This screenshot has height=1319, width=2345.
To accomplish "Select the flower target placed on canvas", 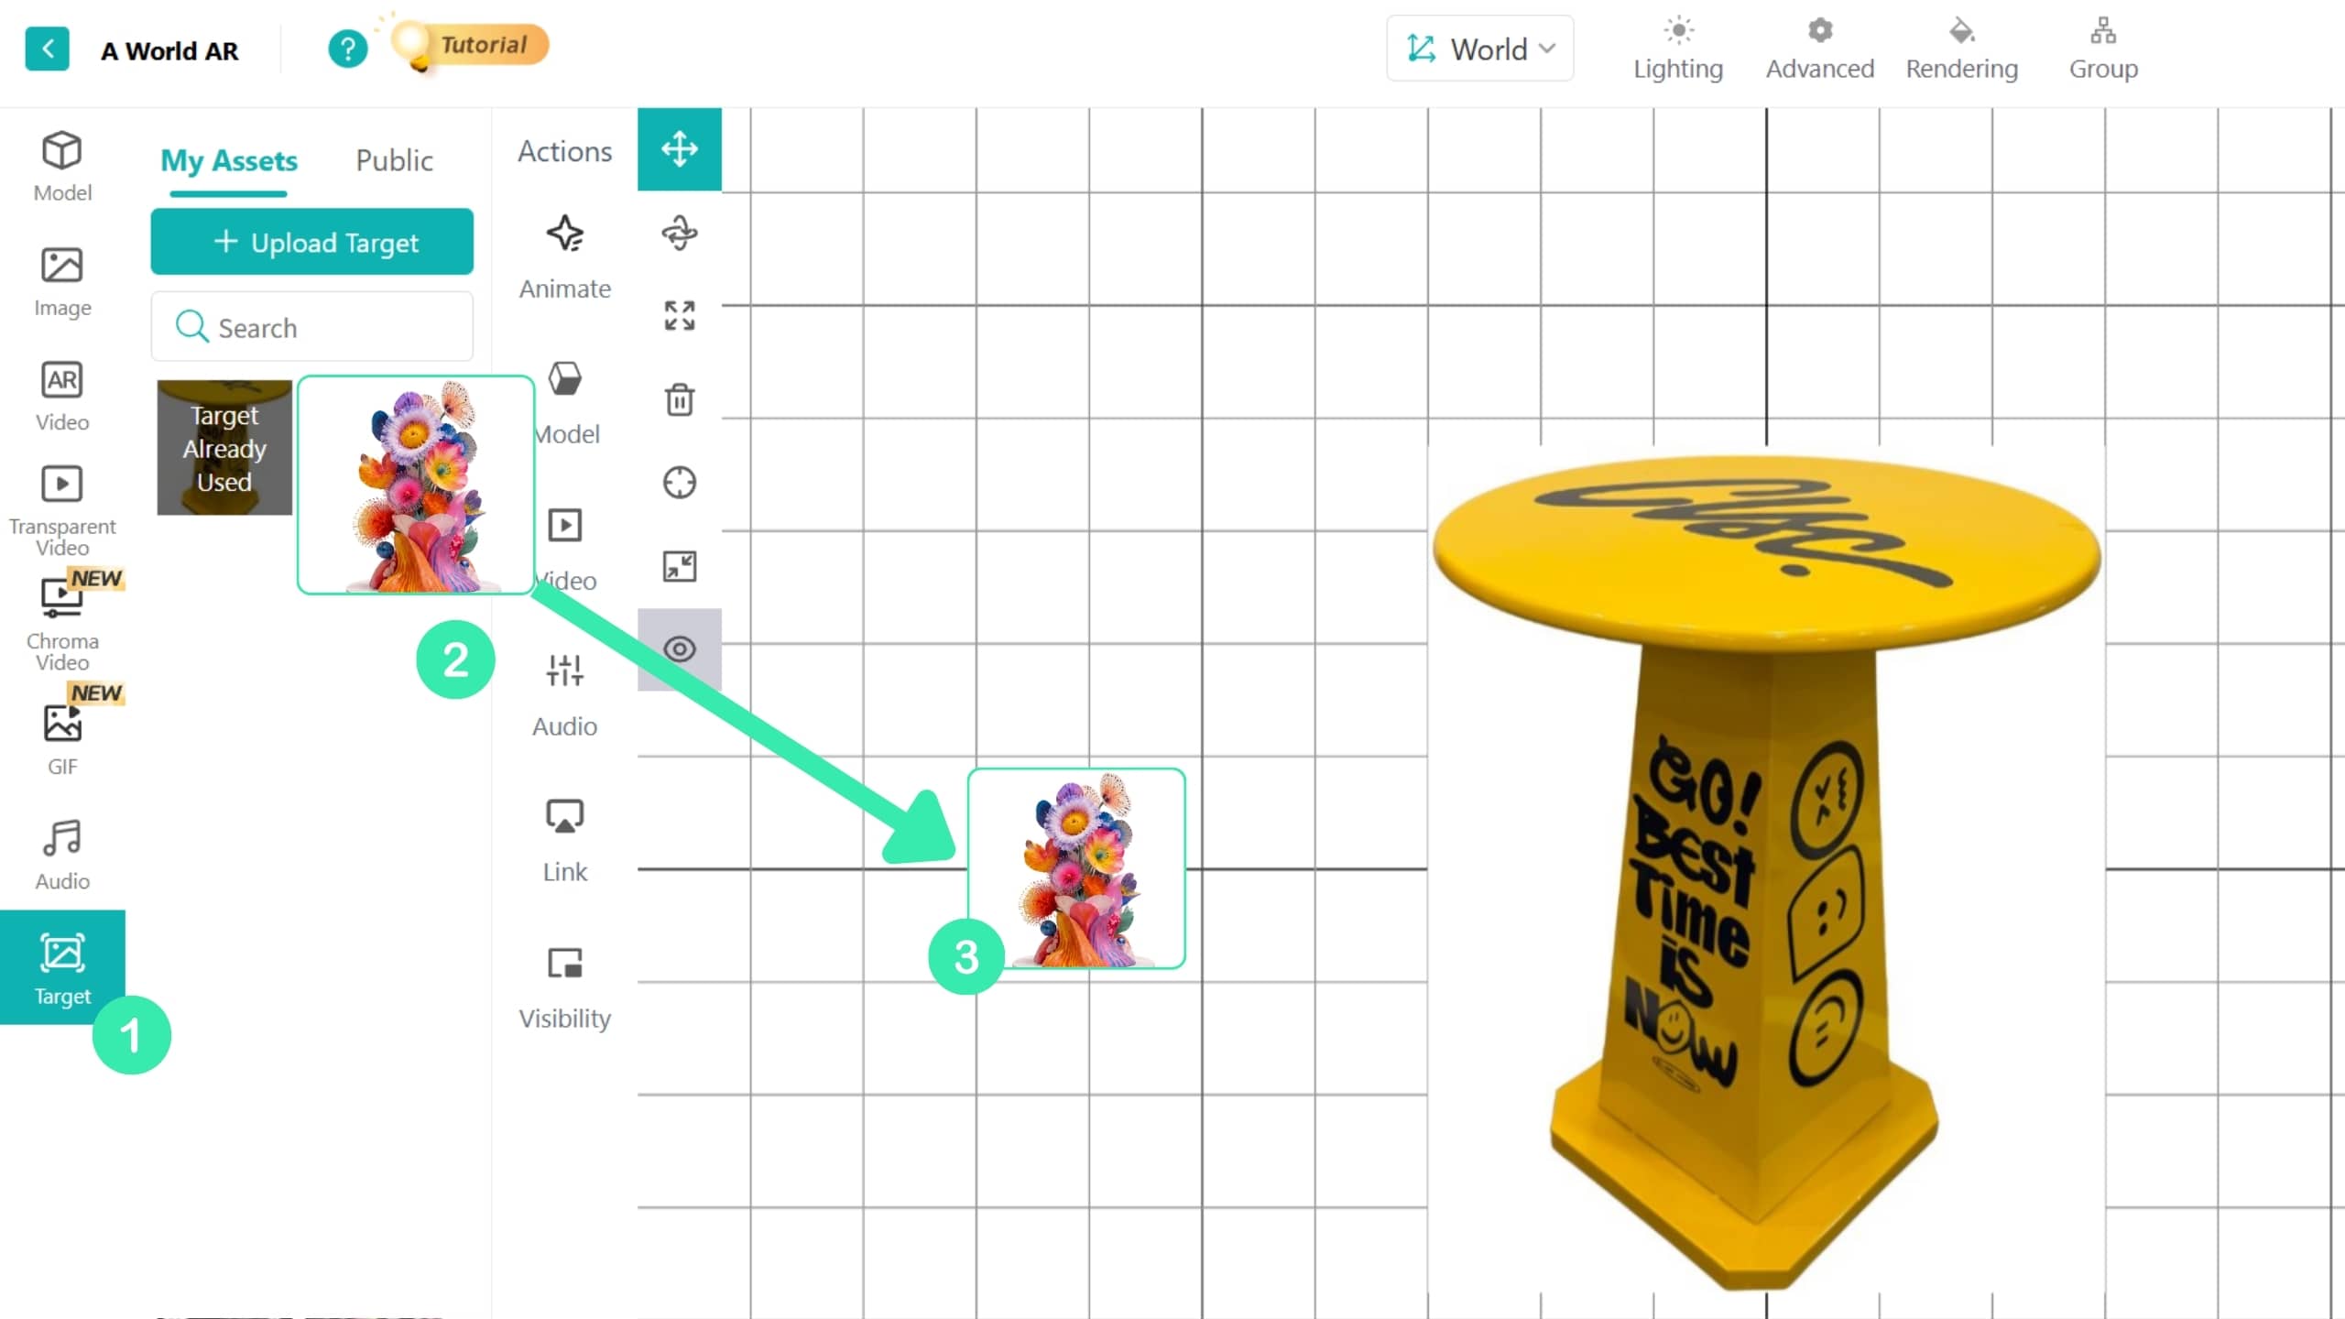I will 1077,868.
